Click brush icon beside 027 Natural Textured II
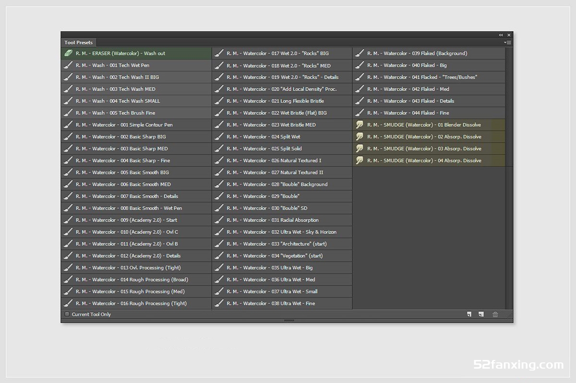 [x=219, y=173]
